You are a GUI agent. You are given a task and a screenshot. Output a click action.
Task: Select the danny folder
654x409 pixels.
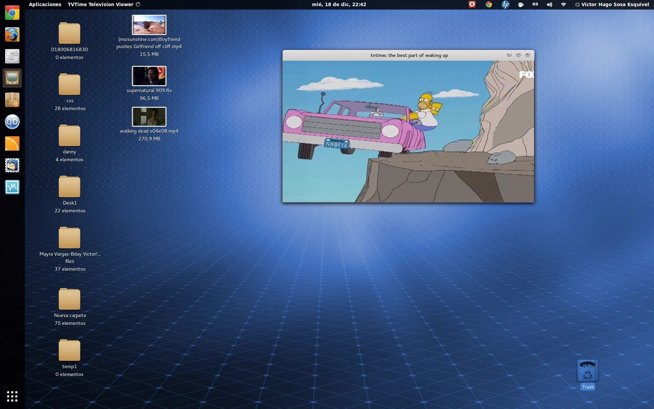69,136
